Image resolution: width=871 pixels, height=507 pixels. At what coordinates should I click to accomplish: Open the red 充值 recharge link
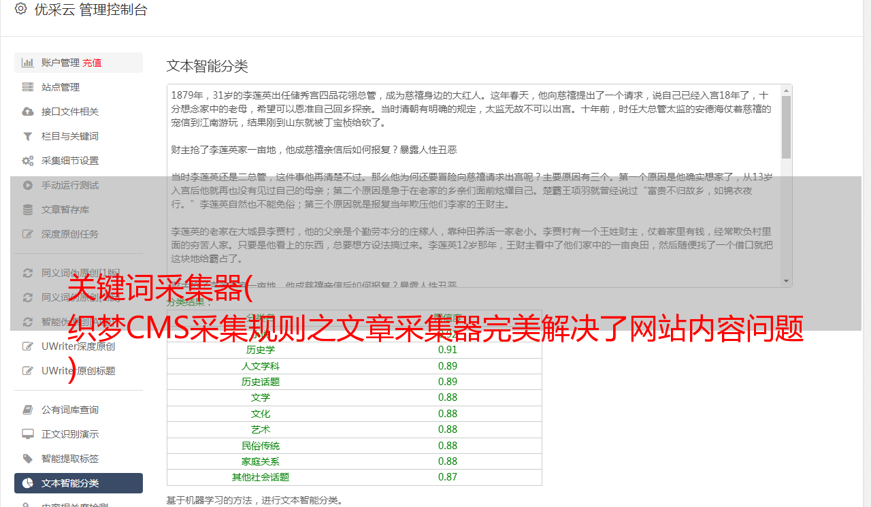(92, 63)
